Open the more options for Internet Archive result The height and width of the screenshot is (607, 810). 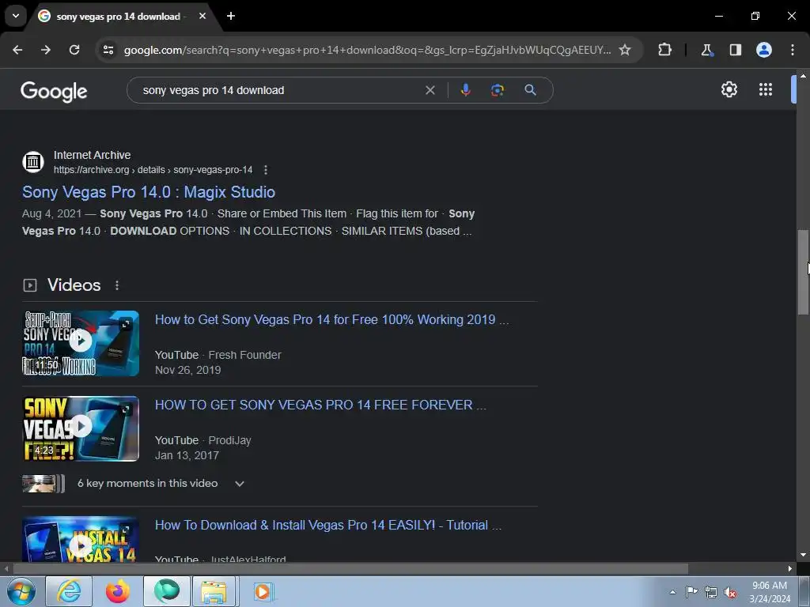click(x=266, y=170)
